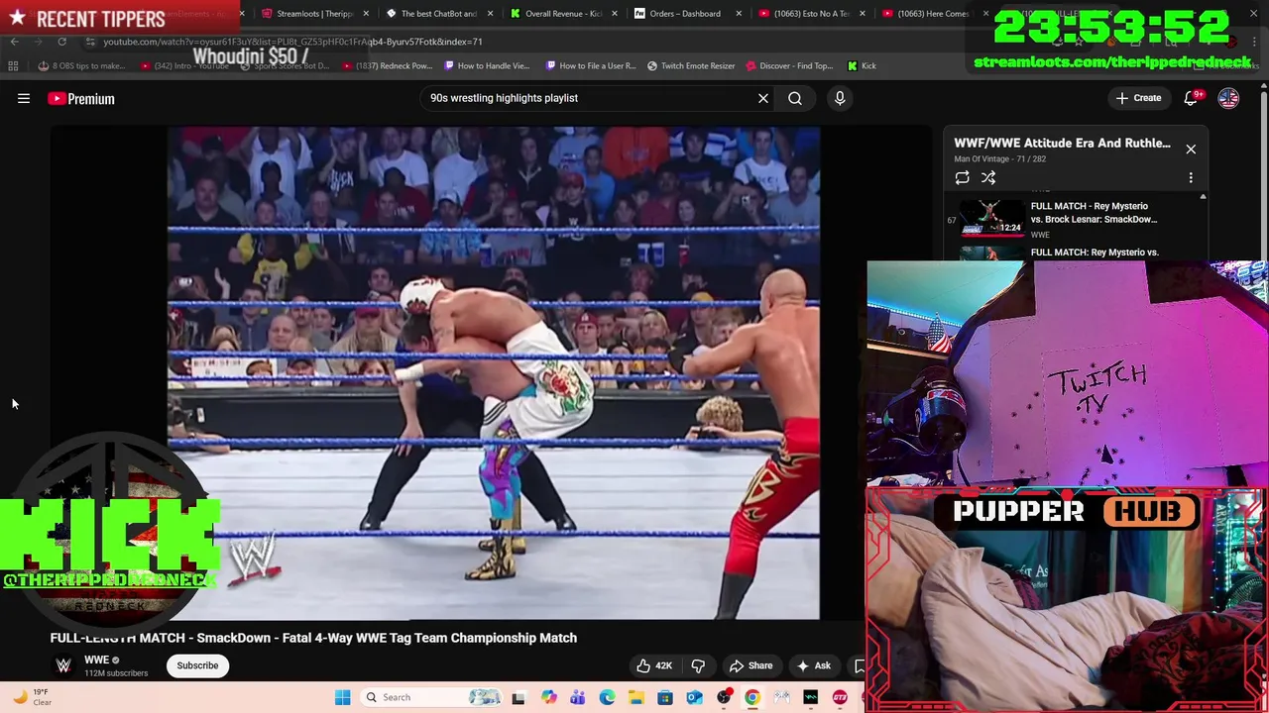Open the account avatar menu
1269x713 pixels.
(1228, 98)
